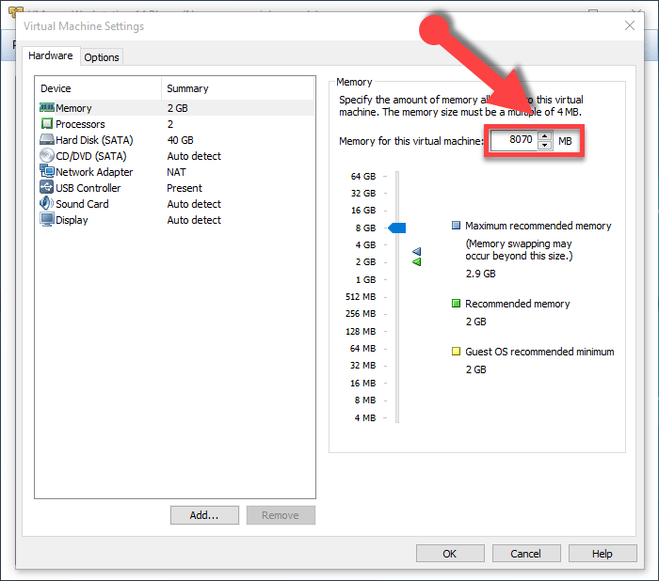
Task: Switch to the Options tab
Action: (102, 57)
